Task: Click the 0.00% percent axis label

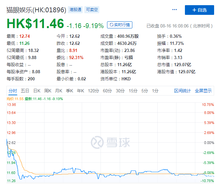Action: (209, 143)
